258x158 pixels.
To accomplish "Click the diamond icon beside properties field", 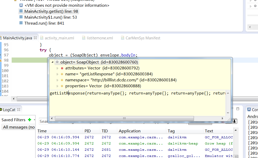I will [x=62, y=86].
